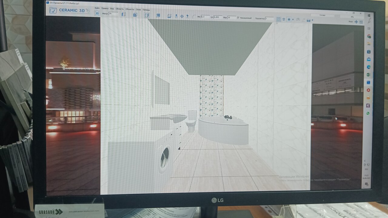The image size is (388, 218).
Task: Open the notification center icon
Action: [x=366, y=184]
